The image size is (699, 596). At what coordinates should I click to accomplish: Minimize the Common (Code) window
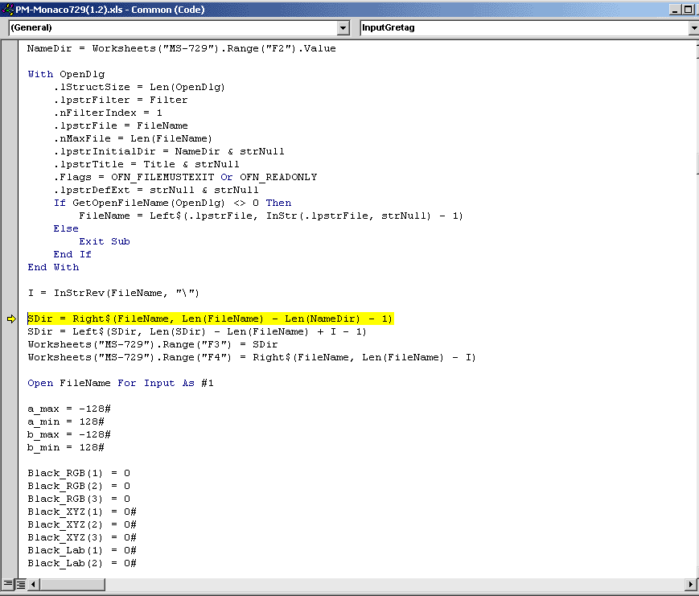pyautogui.click(x=675, y=10)
